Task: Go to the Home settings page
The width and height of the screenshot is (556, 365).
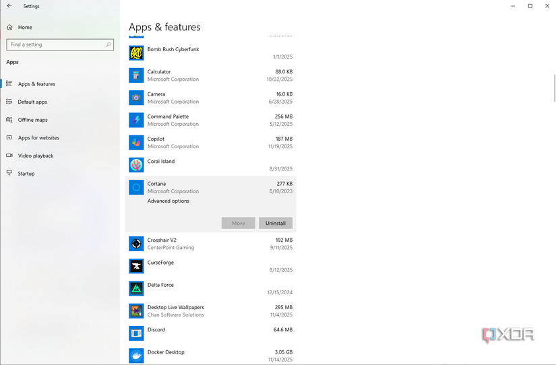Action: coord(25,28)
